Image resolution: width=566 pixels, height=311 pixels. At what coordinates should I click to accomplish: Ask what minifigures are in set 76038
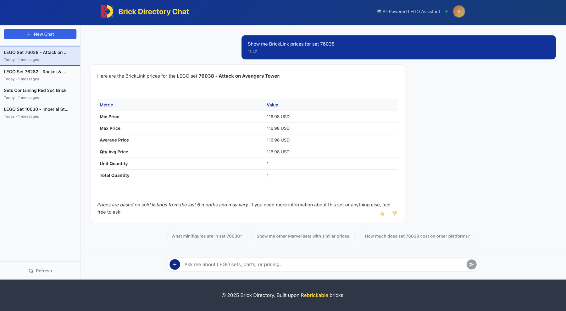click(207, 236)
